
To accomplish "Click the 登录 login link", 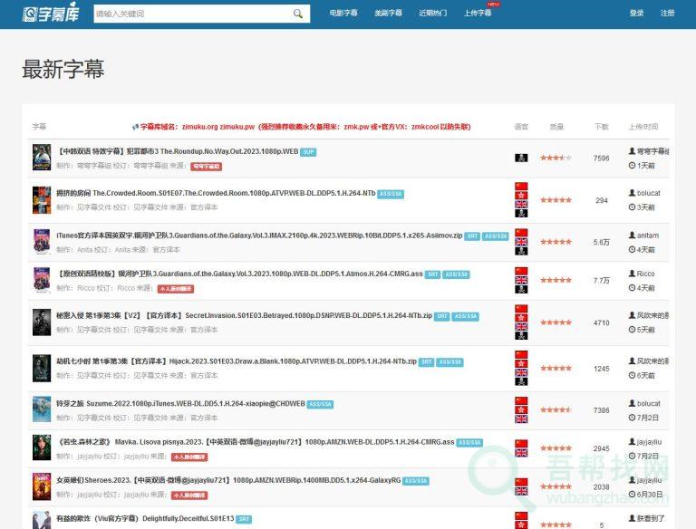I will [636, 14].
